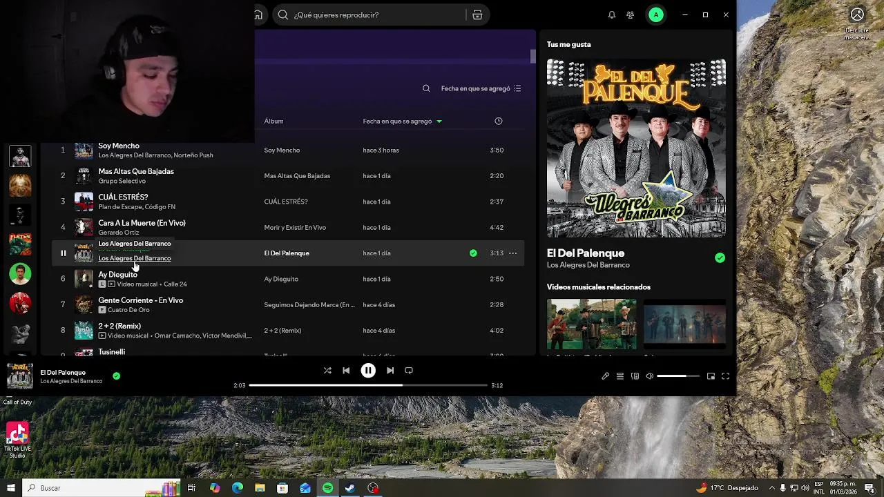884x497 pixels.
Task: Focus the Windows 'Buscar' search box
Action: tap(102, 488)
